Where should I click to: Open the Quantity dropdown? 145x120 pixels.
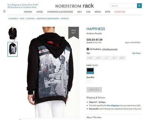point(89,81)
